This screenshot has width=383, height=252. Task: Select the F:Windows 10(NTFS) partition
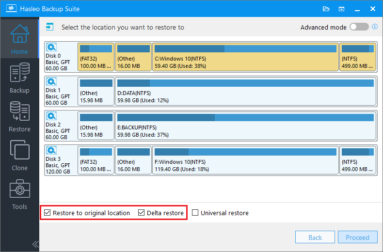[x=245, y=160]
